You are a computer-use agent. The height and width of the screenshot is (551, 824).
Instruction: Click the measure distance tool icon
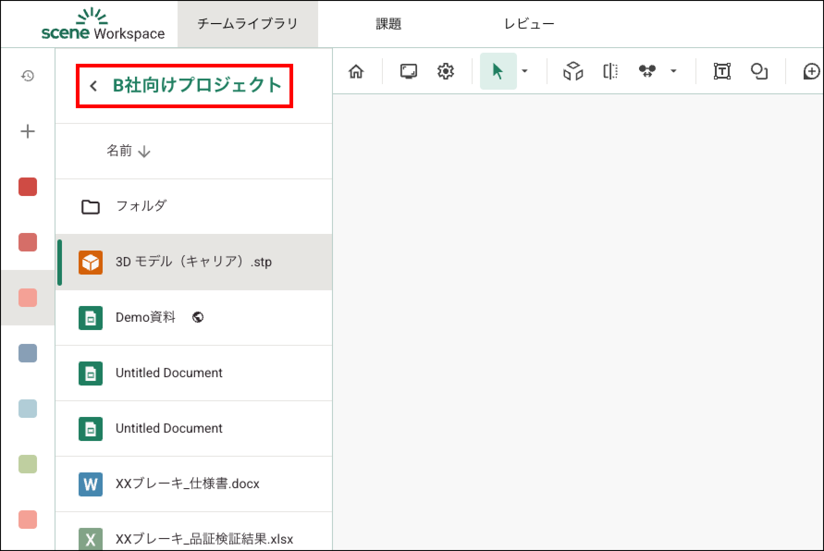click(647, 71)
